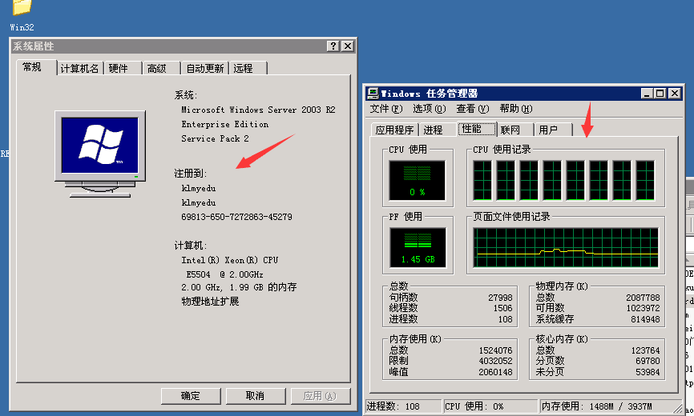Click the question mark help button in 系统属性

point(333,46)
